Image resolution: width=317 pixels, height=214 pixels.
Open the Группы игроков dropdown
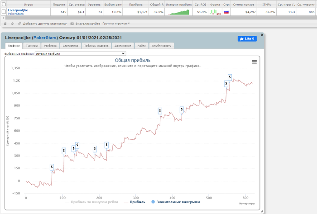116,24
